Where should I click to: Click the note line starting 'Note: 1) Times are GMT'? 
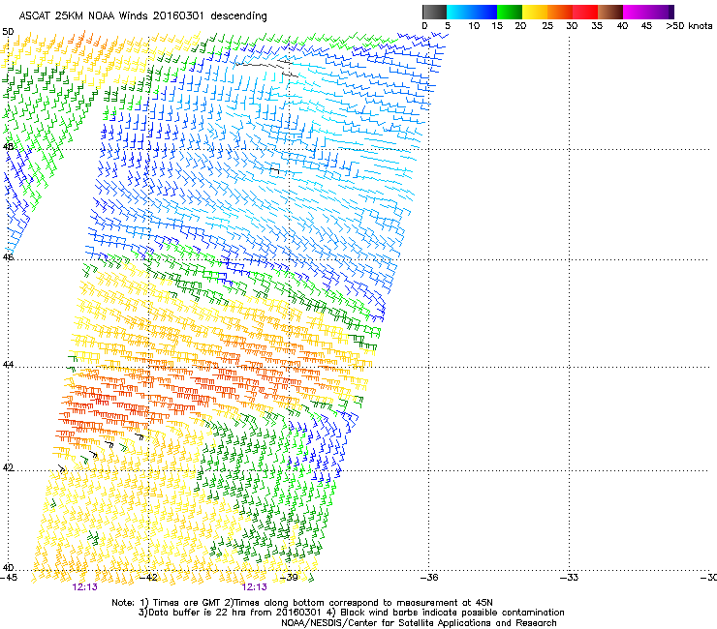tap(302, 603)
